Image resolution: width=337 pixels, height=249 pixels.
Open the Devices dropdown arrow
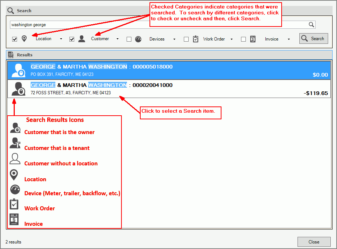tap(174, 39)
